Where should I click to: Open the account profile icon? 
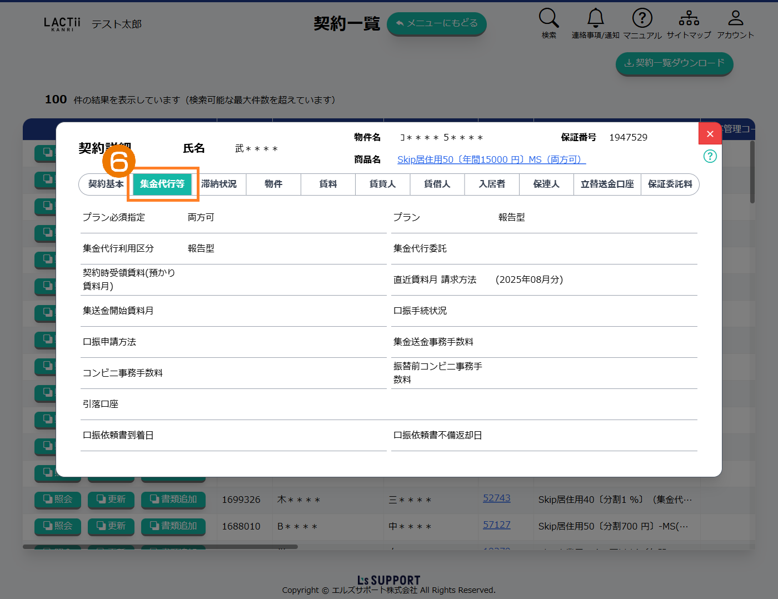[735, 18]
